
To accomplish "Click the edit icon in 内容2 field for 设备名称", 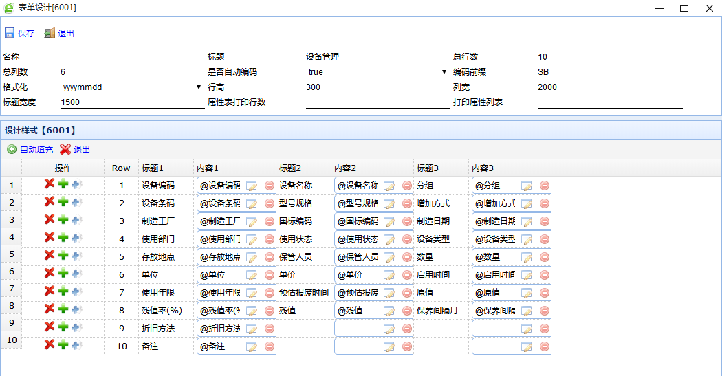I will [389, 186].
